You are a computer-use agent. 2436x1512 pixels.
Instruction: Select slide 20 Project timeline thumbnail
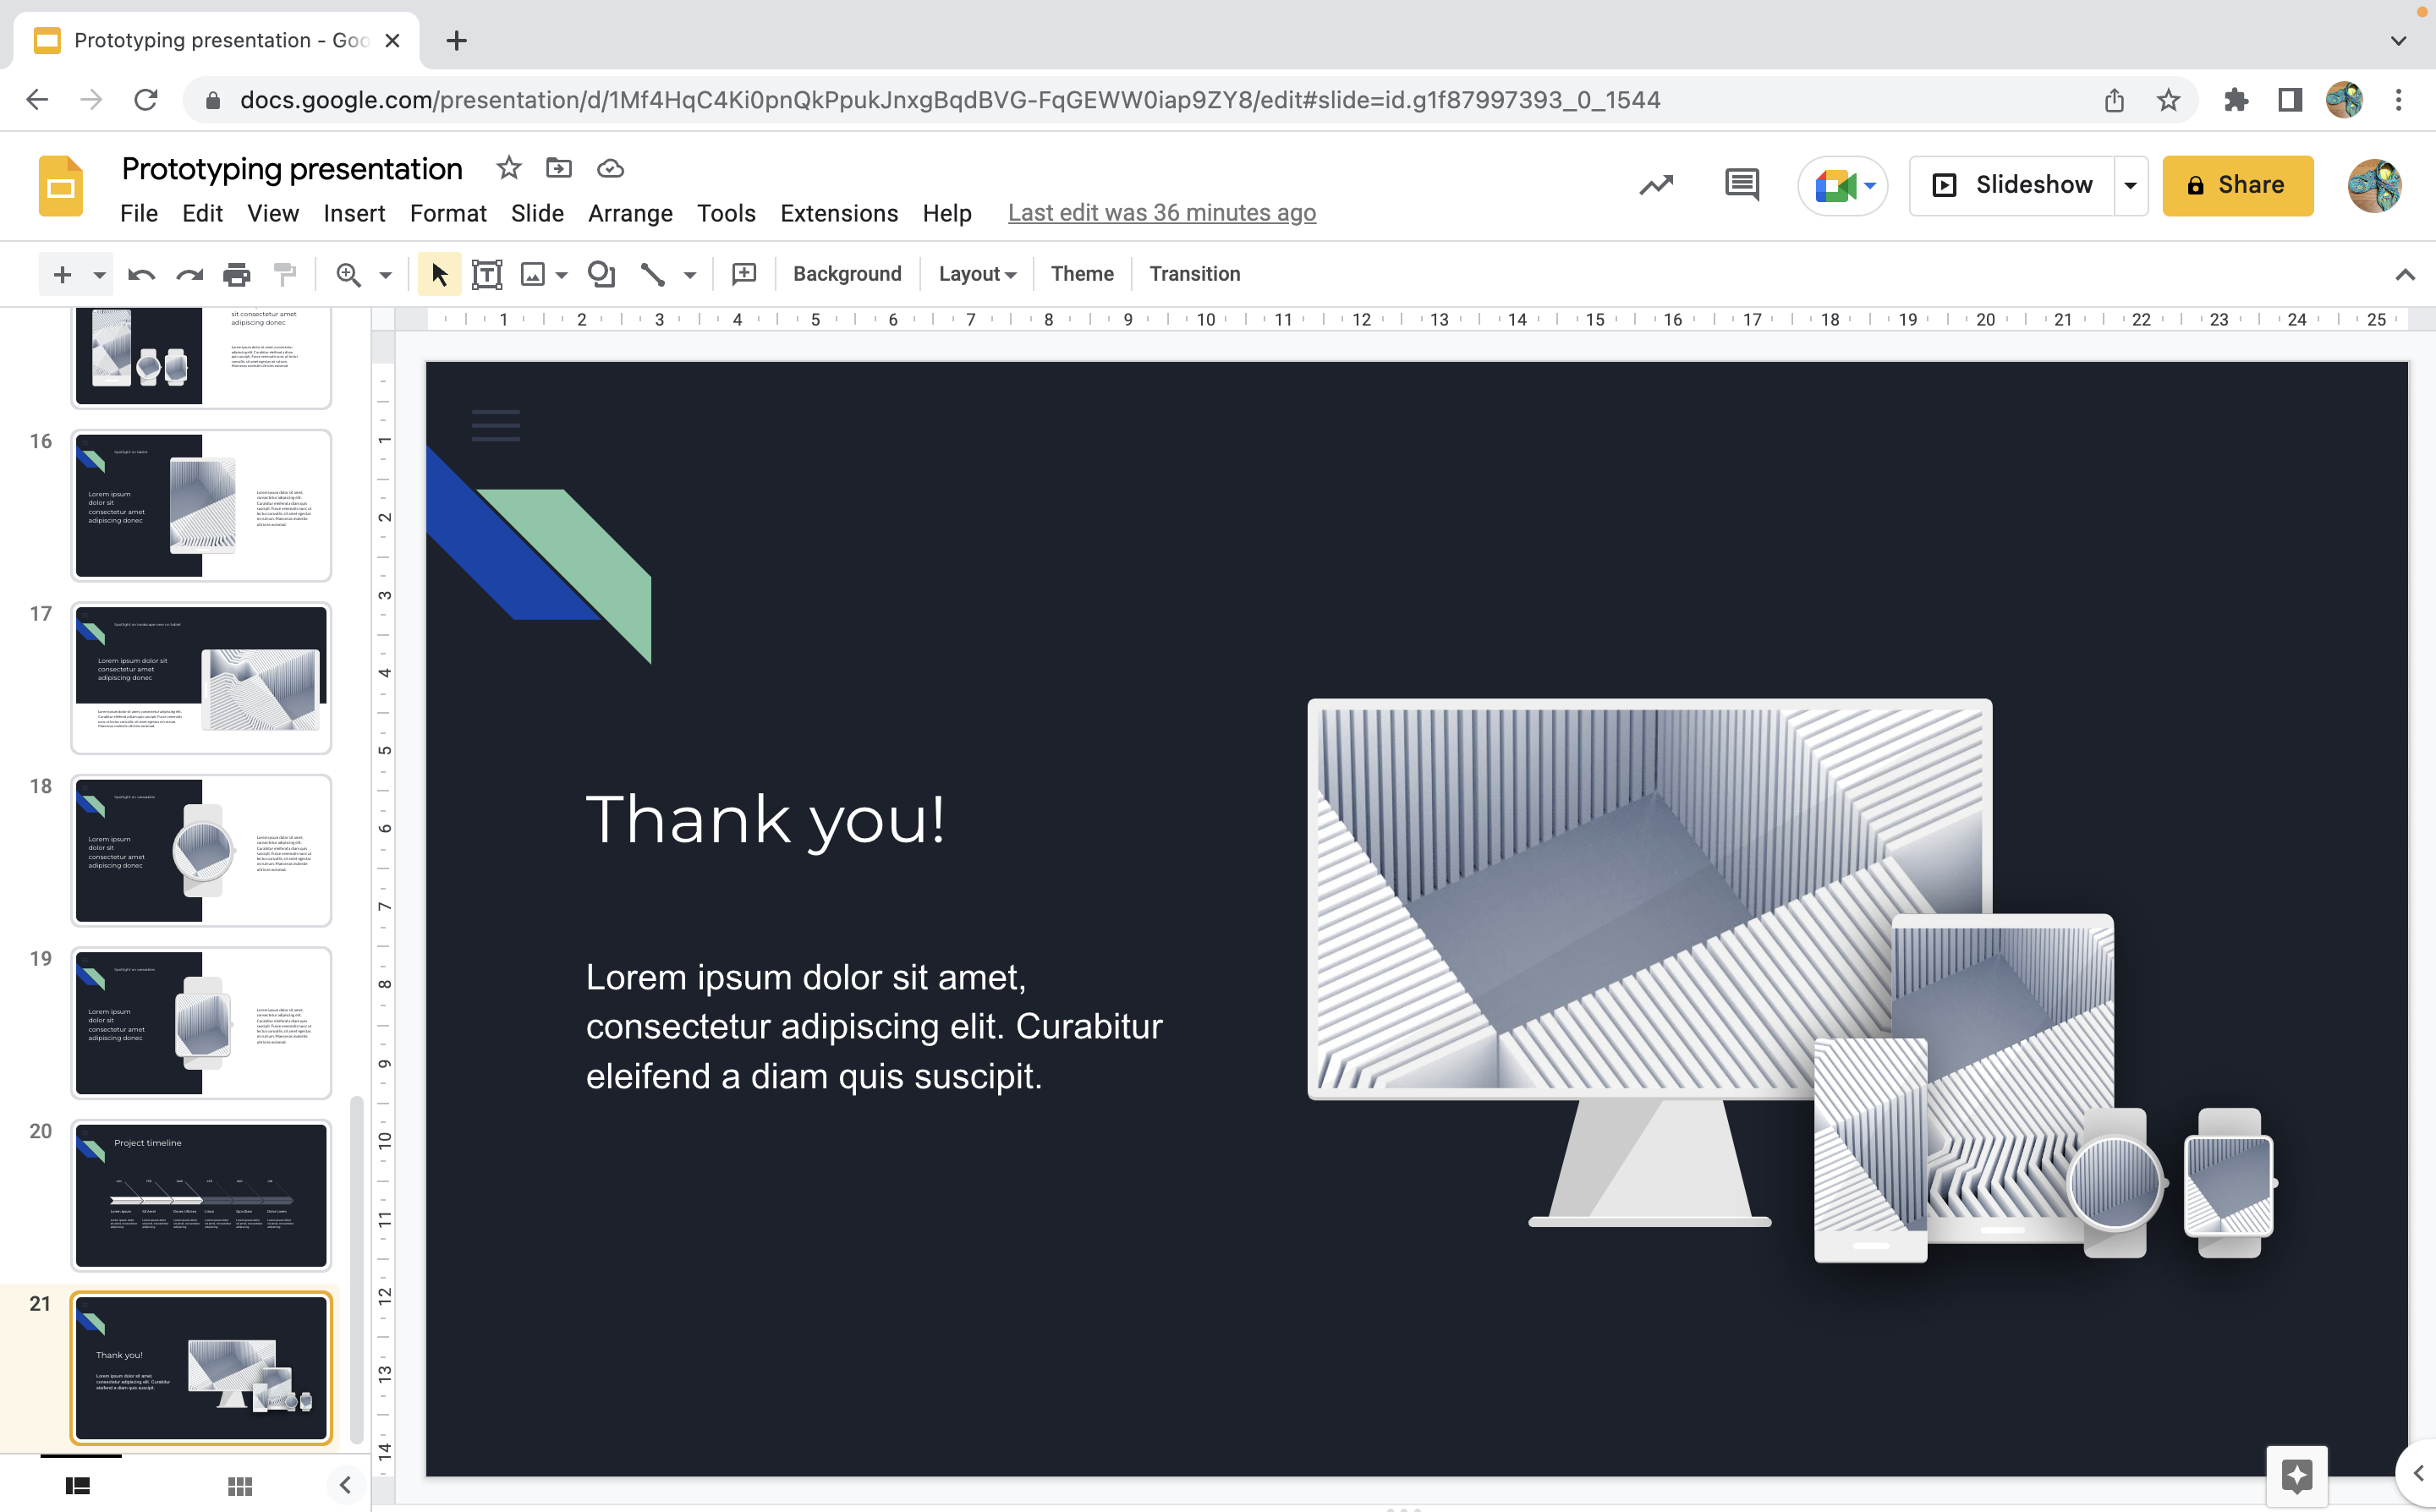[x=201, y=1195]
